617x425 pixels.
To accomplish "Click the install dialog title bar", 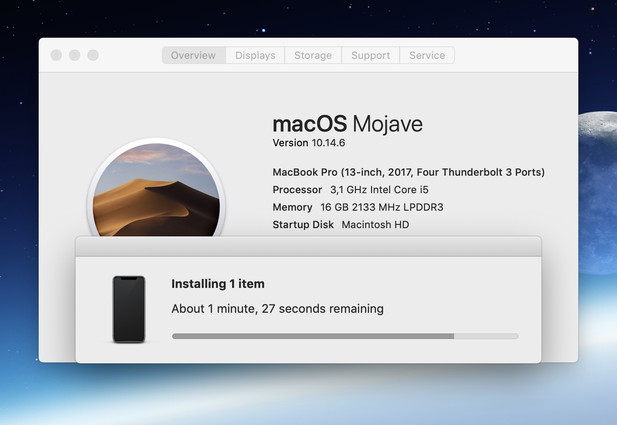I will 308,247.
